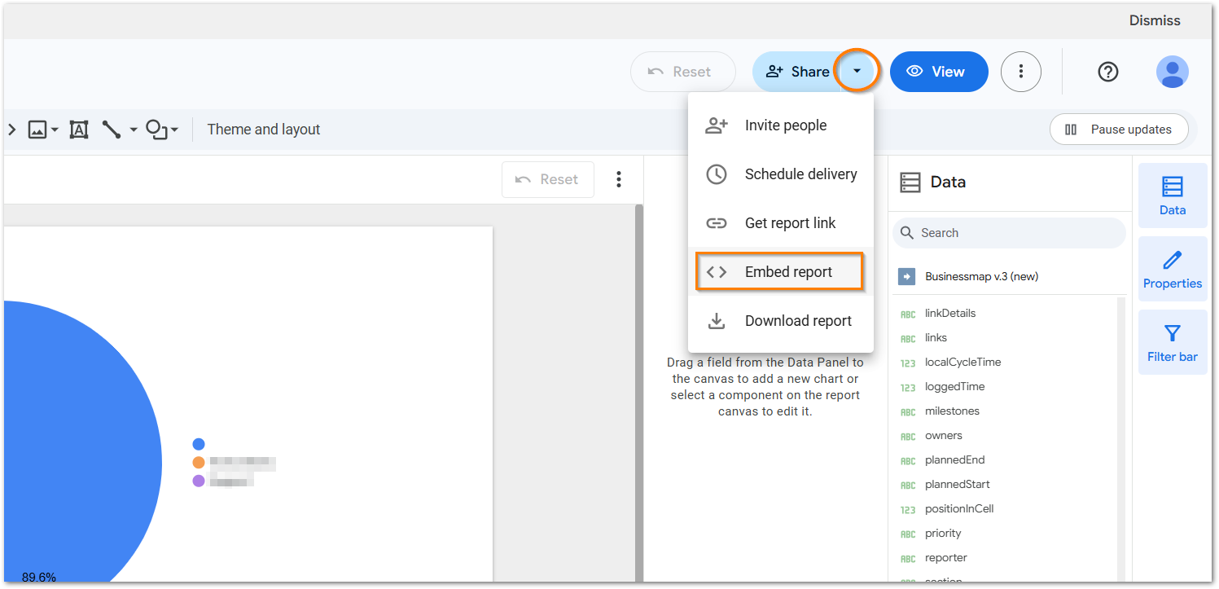Click the Search field in Data panel
This screenshot has width=1219, height=589.
[1010, 233]
